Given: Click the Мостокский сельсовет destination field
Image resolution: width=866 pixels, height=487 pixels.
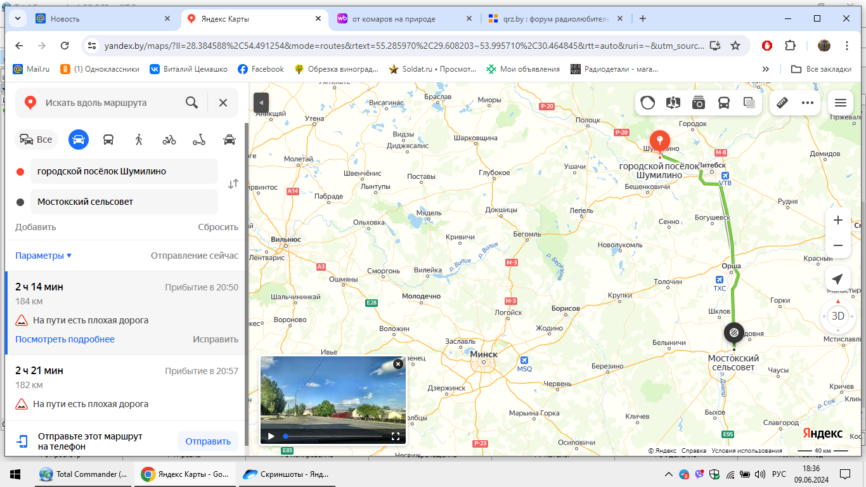Looking at the screenshot, I should (x=124, y=202).
